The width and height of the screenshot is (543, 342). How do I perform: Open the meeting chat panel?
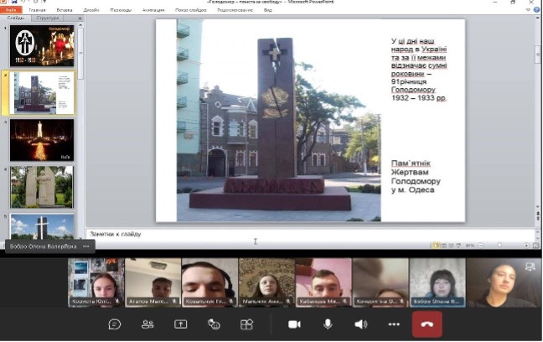coord(115,324)
